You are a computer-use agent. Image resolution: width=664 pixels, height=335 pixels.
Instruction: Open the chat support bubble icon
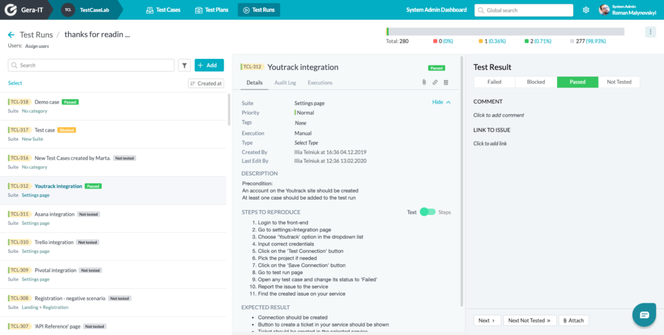(x=644, y=315)
